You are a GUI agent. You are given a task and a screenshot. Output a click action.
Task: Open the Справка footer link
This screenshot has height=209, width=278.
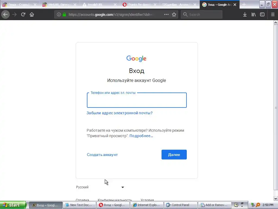[x=82, y=200]
